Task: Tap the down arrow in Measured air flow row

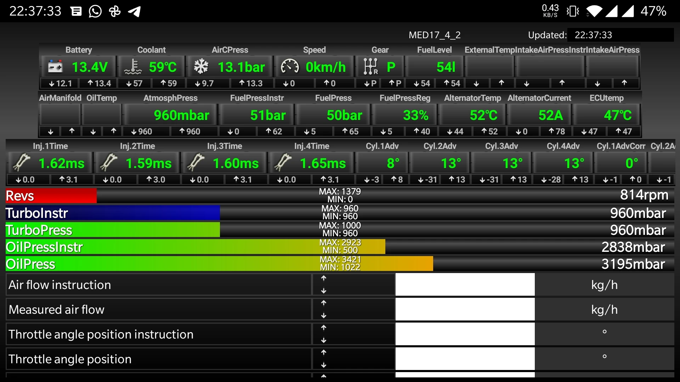Action: point(324,316)
